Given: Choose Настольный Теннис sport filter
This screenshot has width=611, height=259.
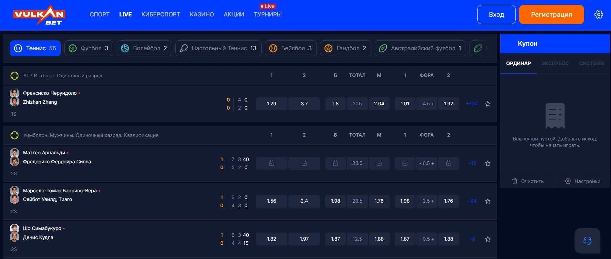Looking at the screenshot, I should pos(218,48).
